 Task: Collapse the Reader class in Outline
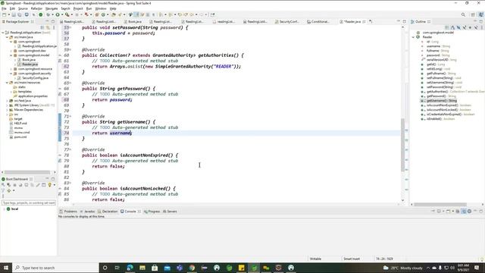click(x=414, y=37)
